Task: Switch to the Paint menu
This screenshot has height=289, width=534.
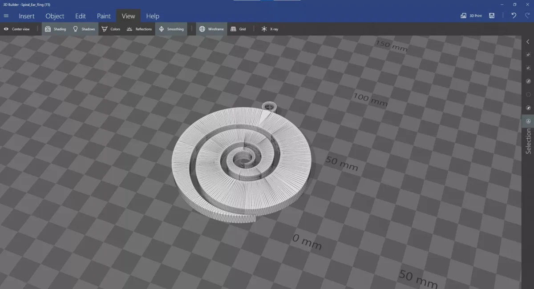Action: (x=104, y=16)
